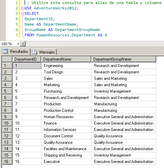Select row header 5 in results grid
164x168 pixels.
point(7,91)
